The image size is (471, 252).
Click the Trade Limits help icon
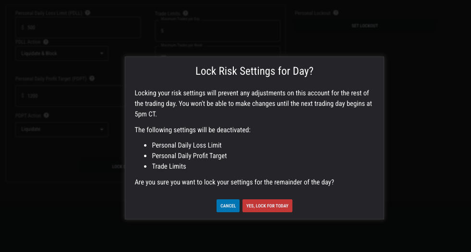tap(185, 13)
